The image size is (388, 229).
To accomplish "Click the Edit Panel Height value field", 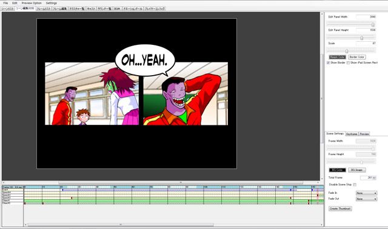I will click(x=366, y=30).
